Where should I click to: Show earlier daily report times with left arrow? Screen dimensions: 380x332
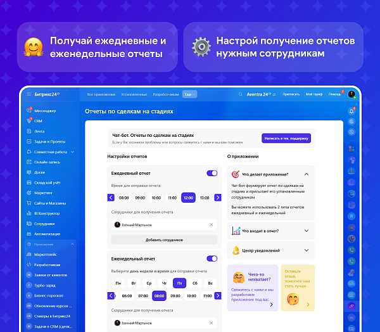[111, 198]
